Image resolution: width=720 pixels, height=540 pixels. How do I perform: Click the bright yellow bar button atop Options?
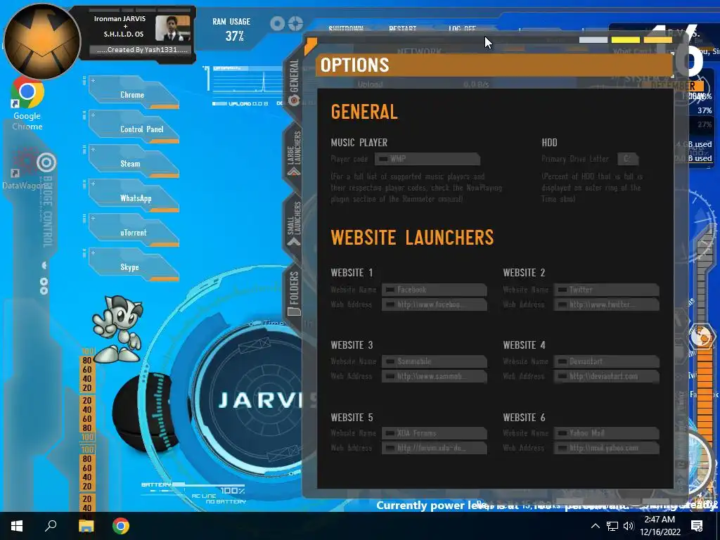[625, 40]
